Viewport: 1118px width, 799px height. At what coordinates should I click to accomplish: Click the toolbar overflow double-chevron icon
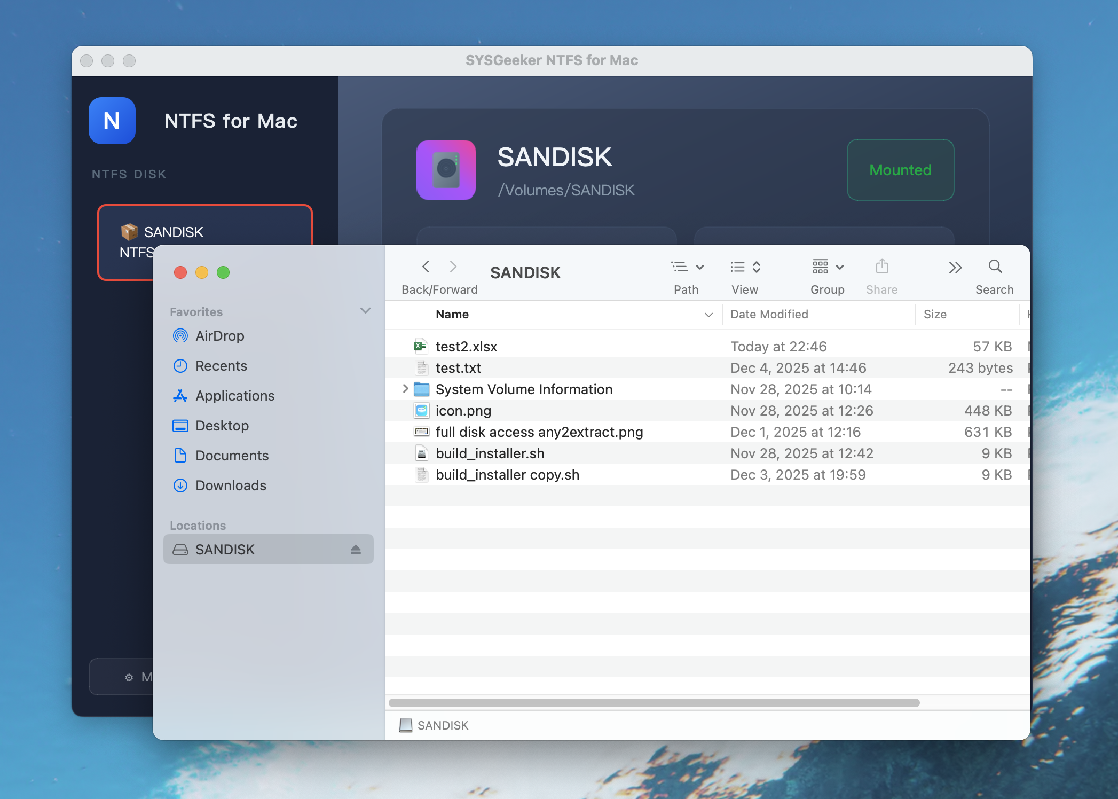click(x=955, y=268)
